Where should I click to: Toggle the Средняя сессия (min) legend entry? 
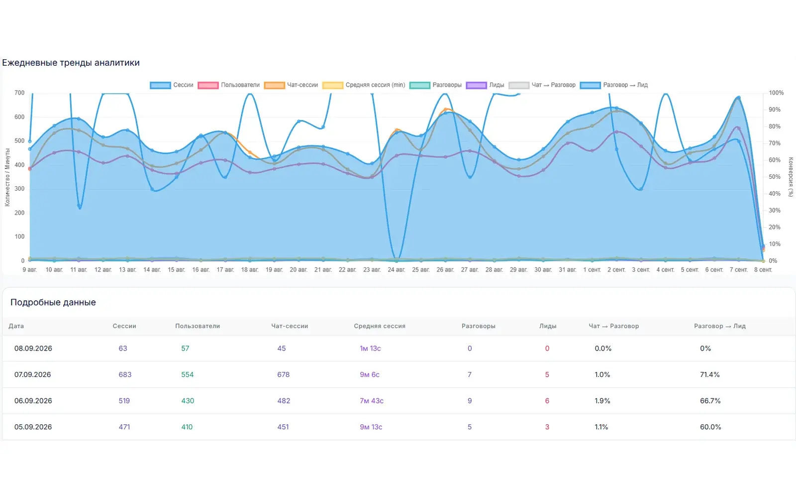coord(364,85)
